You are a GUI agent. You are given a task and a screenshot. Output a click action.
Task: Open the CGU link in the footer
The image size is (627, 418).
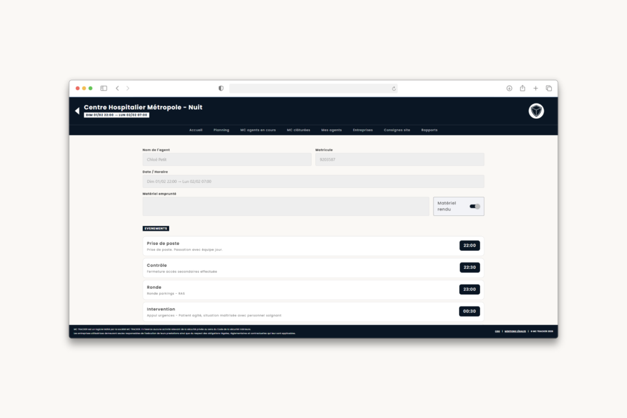pos(497,330)
